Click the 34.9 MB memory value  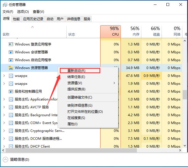click(132, 68)
